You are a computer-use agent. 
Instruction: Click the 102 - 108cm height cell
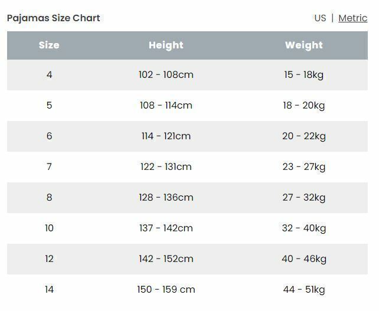[166, 75]
